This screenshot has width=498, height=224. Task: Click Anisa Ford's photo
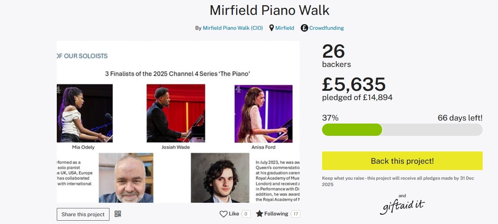pos(263,113)
